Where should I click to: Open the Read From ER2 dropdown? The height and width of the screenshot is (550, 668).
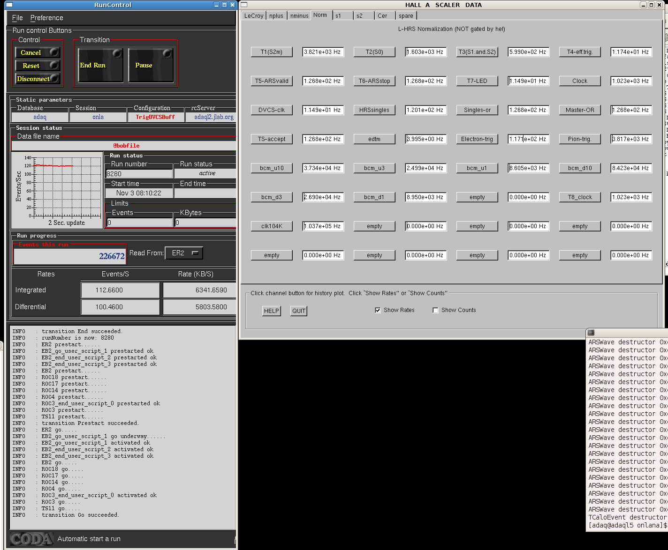point(184,253)
